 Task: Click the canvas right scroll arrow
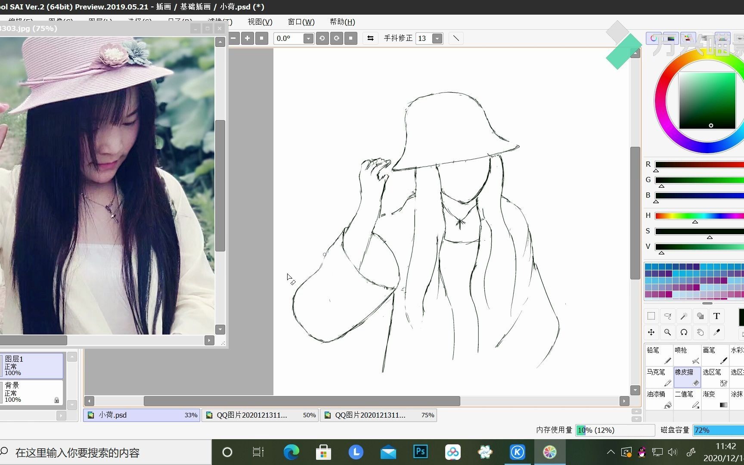[624, 401]
